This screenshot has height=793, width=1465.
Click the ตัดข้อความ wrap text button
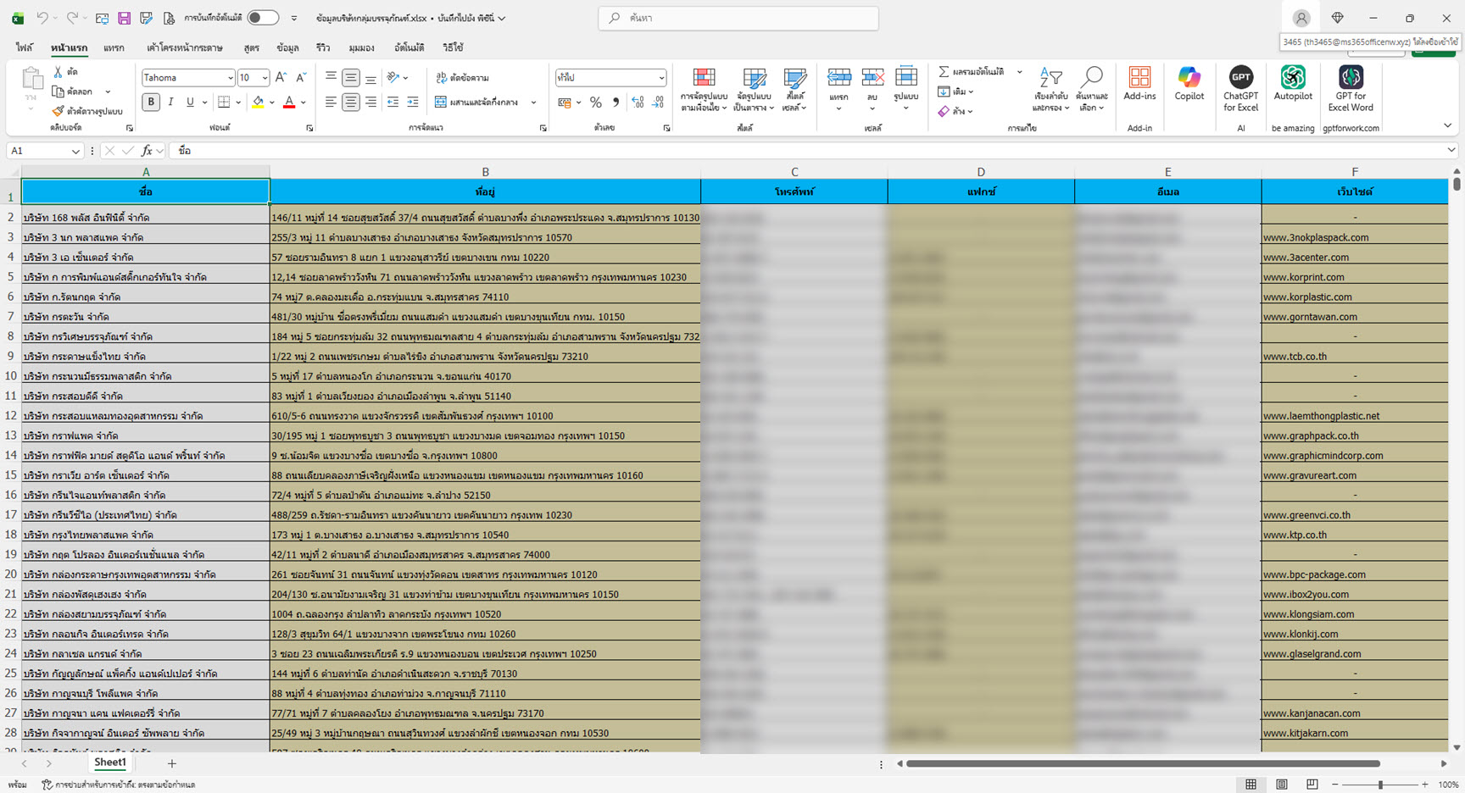coord(462,78)
